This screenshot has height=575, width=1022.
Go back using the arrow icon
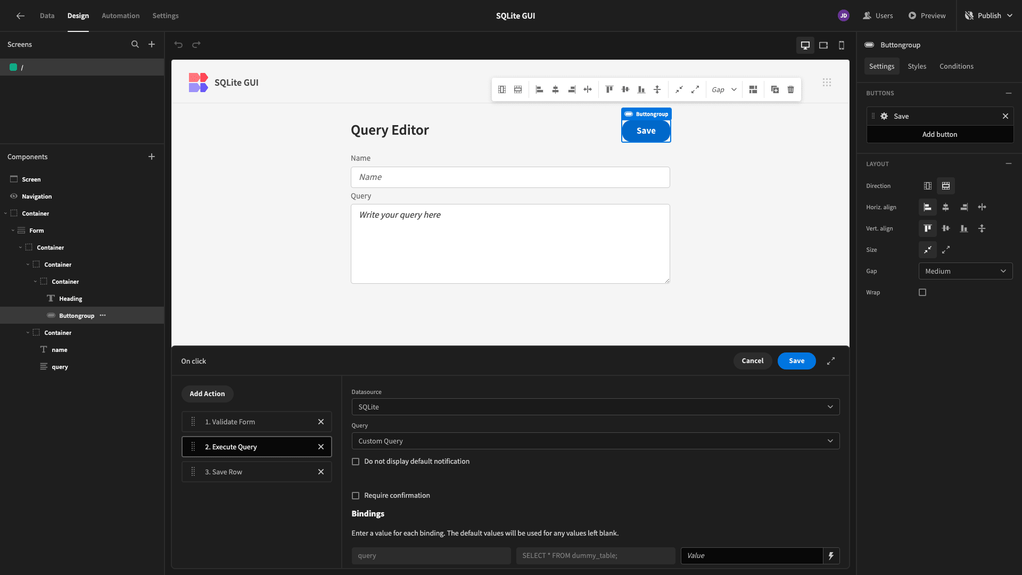pyautogui.click(x=20, y=16)
